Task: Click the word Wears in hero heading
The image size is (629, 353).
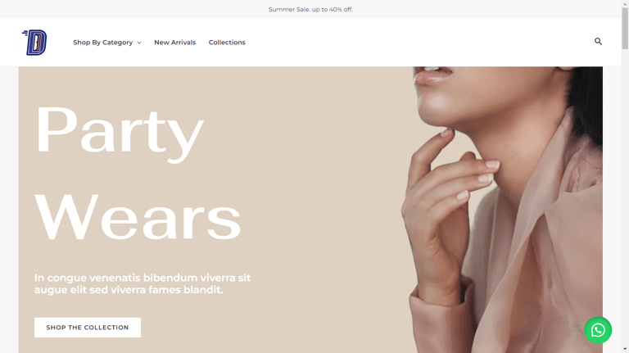Action: [138, 216]
